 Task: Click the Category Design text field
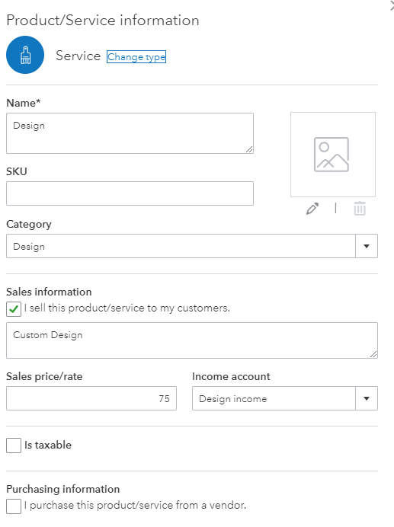pyautogui.click(x=181, y=246)
